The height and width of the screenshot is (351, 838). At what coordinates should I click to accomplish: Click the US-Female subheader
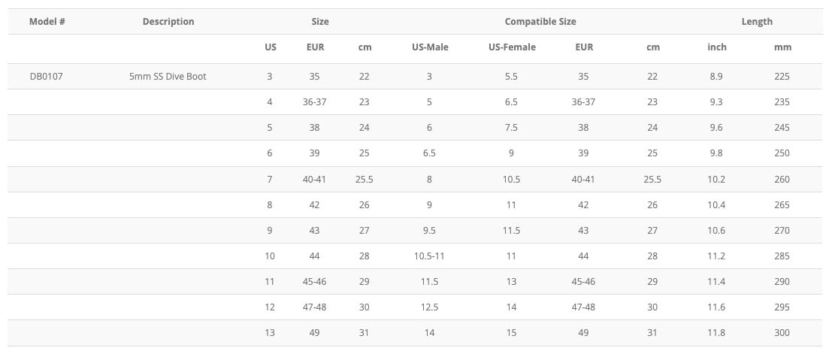click(512, 47)
